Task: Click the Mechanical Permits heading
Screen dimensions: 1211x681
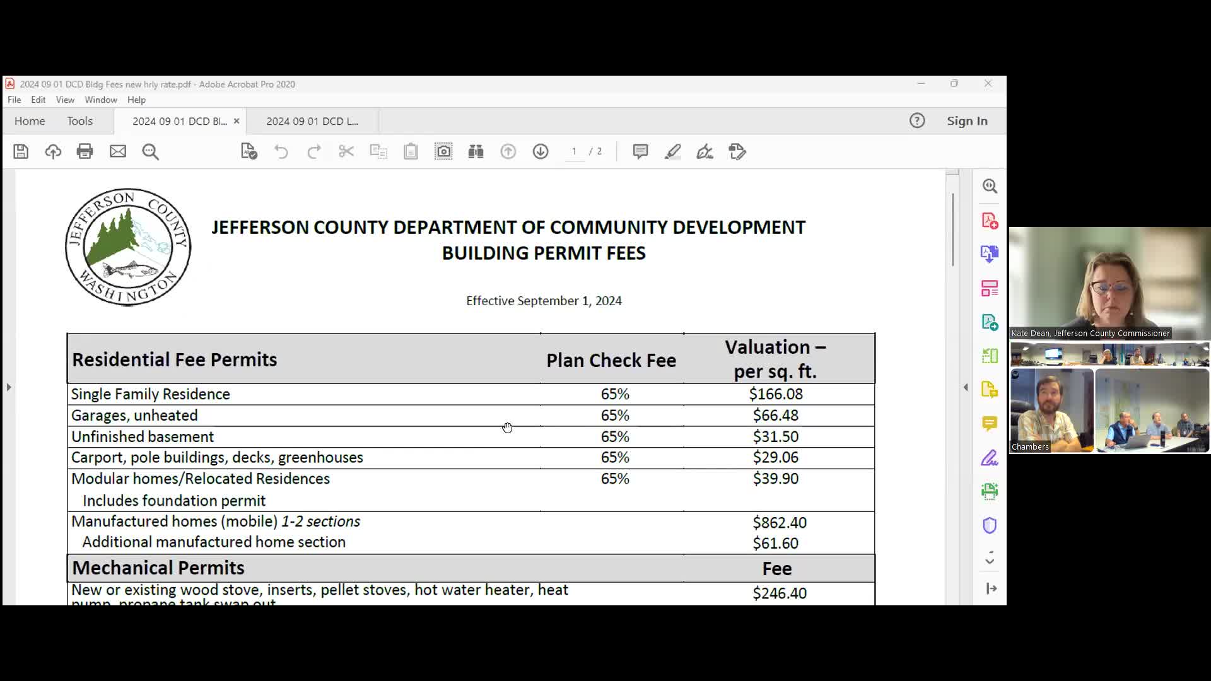Action: [x=158, y=568]
